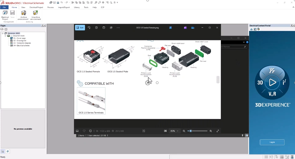
Task: Pin the Electrical Content Portal panel
Action: pyautogui.click(x=291, y=25)
